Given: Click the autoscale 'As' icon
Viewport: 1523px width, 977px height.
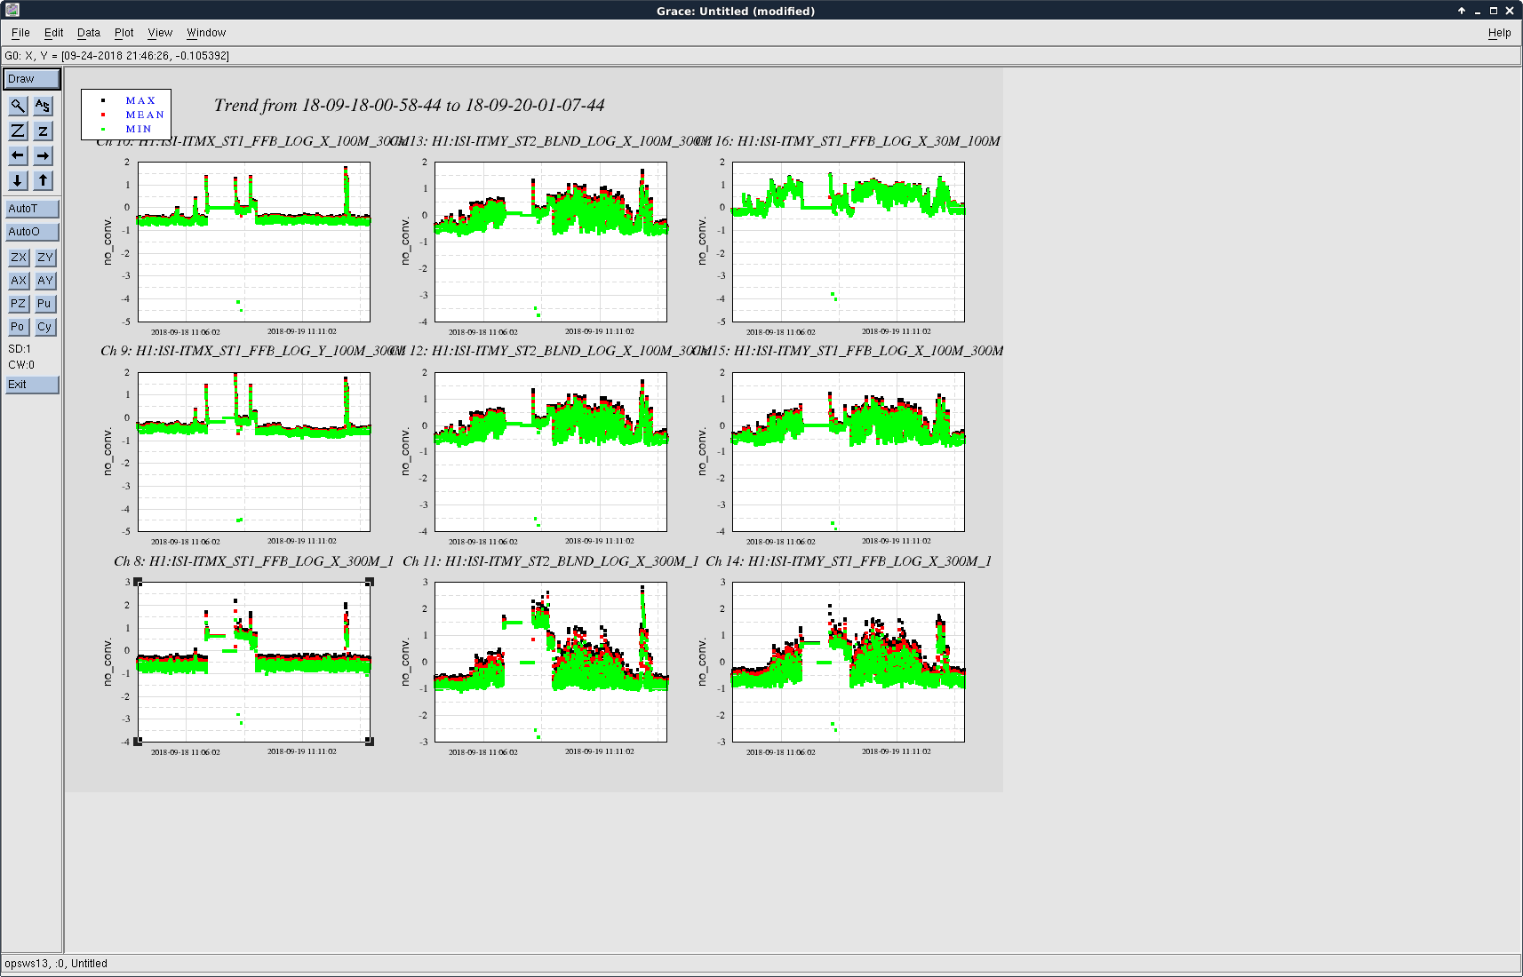Looking at the screenshot, I should (43, 106).
